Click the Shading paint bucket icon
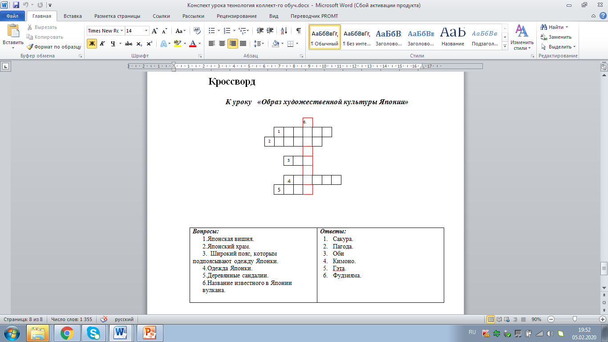 tap(276, 44)
